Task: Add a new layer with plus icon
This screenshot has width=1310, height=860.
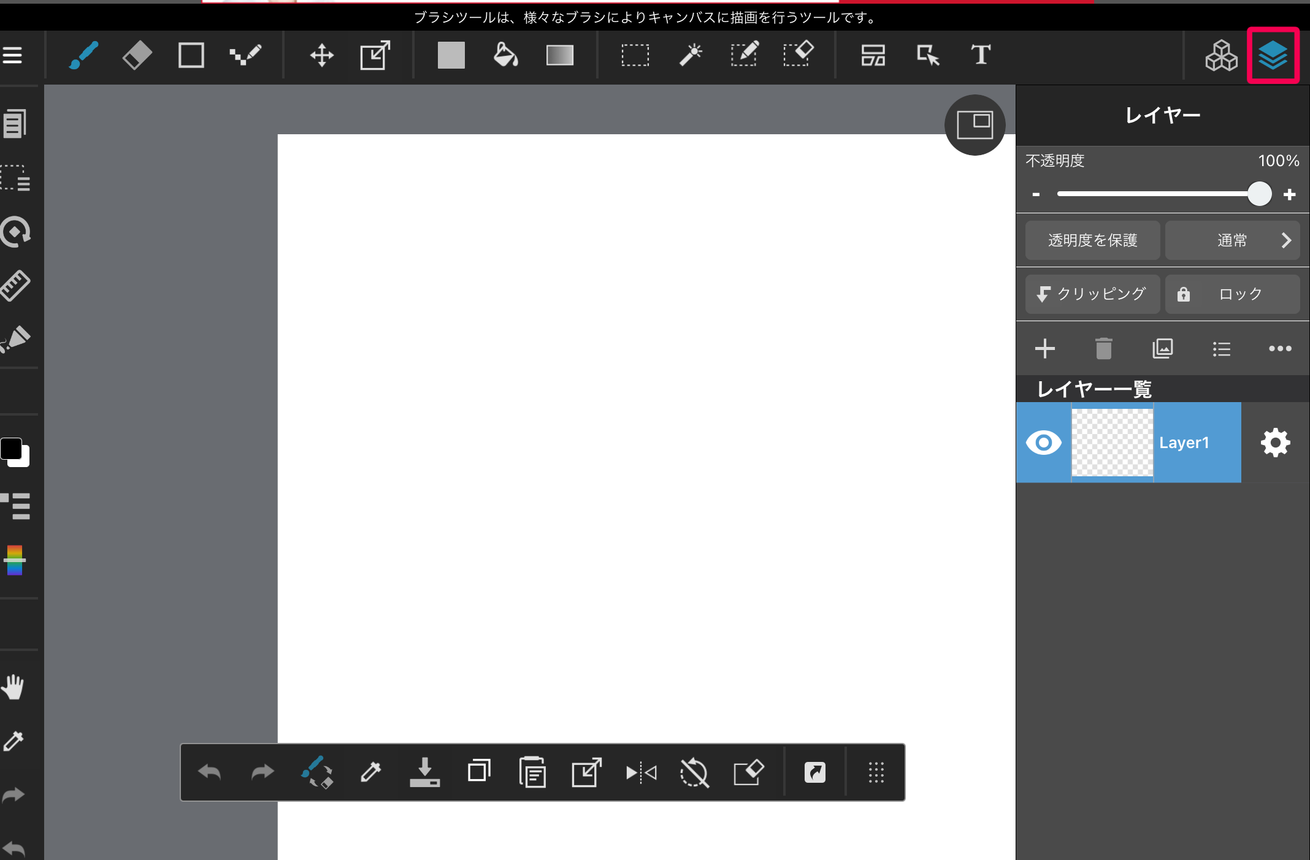Action: (x=1045, y=349)
